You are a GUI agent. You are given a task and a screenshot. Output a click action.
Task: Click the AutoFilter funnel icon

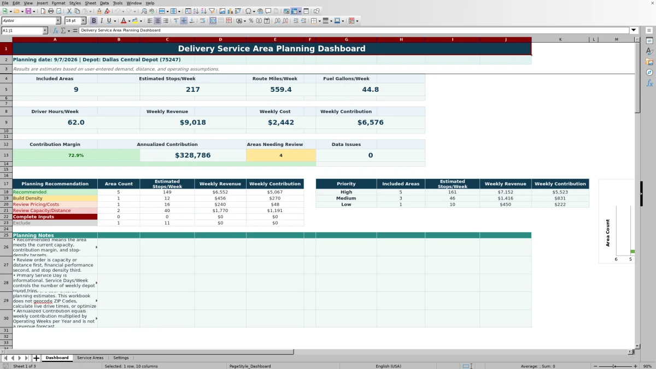[212, 11]
